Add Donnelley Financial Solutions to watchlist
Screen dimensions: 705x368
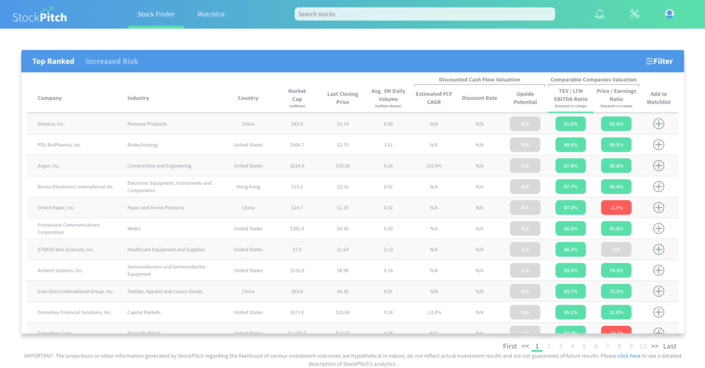(x=658, y=312)
